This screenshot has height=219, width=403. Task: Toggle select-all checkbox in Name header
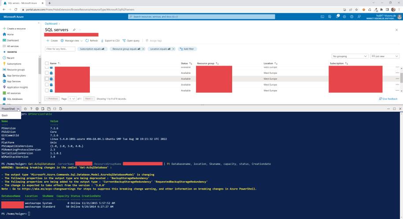(x=47, y=63)
